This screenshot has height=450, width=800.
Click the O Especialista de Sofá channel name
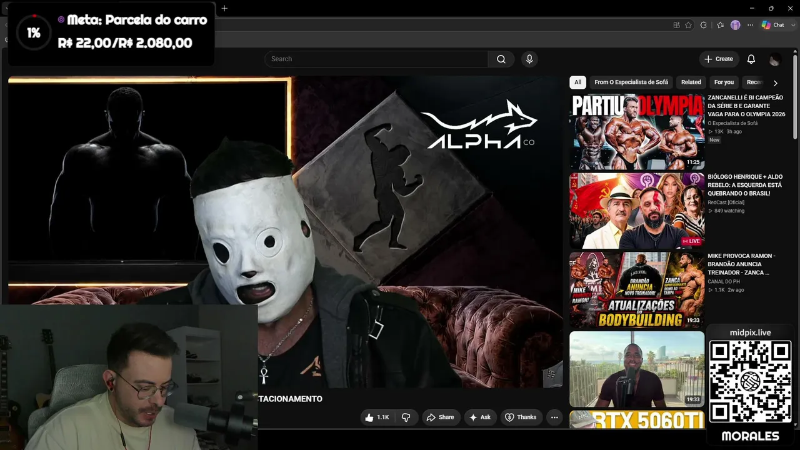(x=732, y=123)
